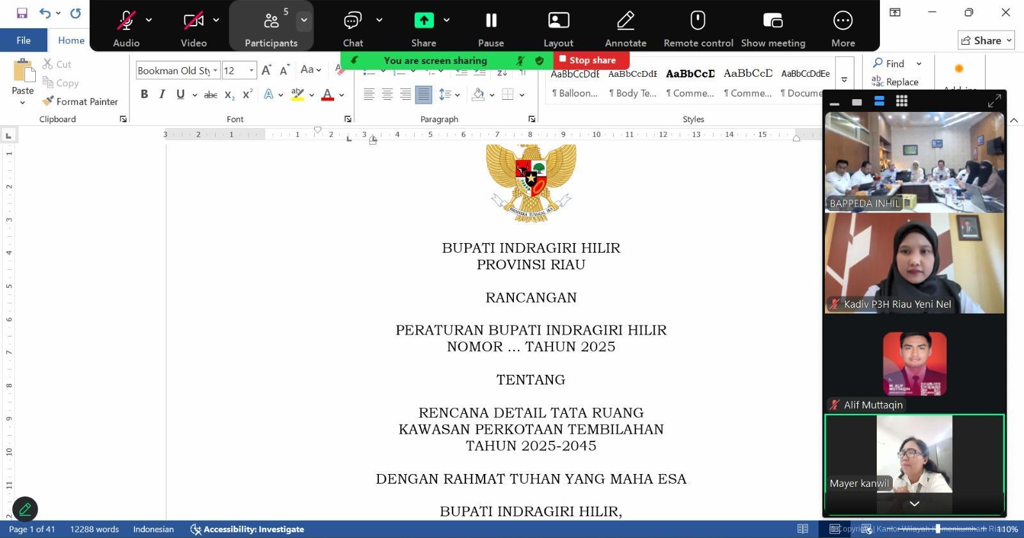Click the green Share screen icon
Viewport: 1024px width, 538px height.
click(x=424, y=20)
